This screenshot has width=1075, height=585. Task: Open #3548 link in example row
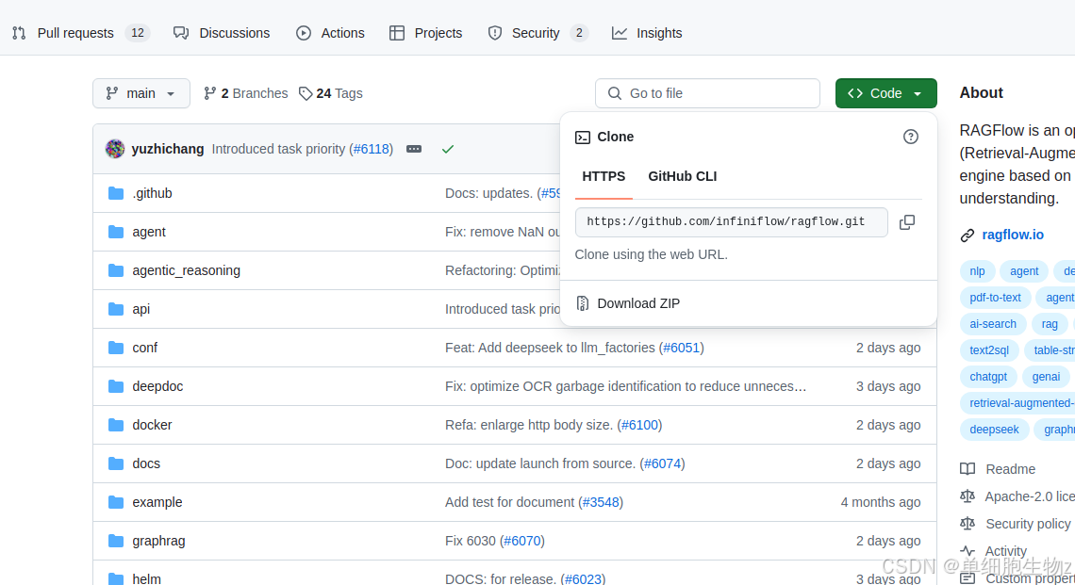coord(601,502)
